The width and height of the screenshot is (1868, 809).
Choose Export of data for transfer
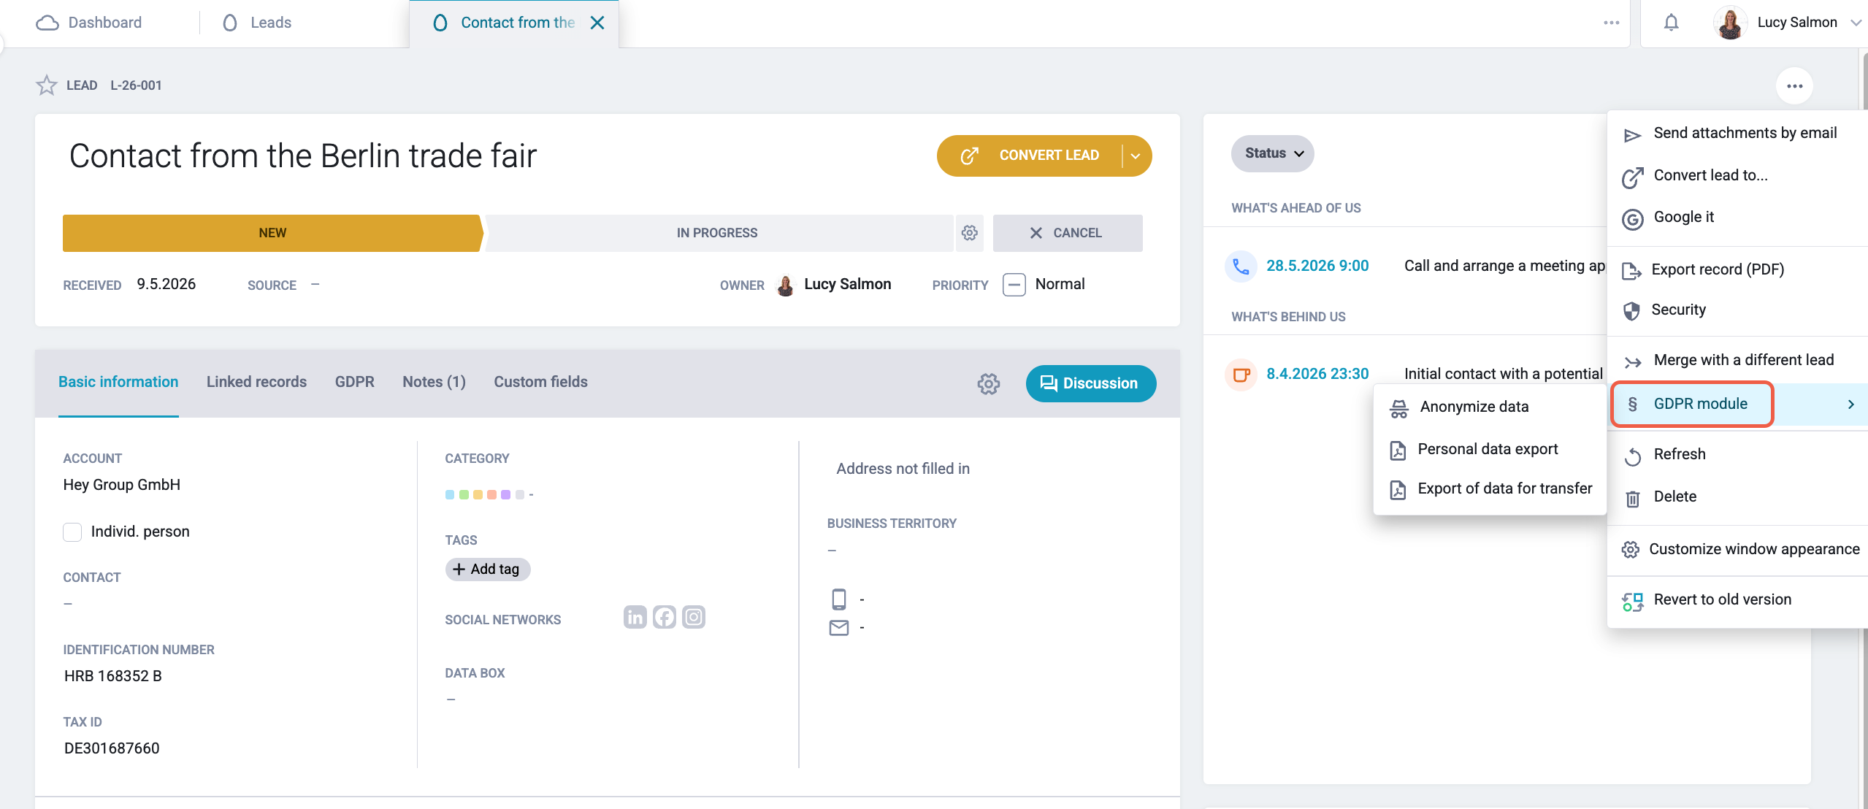[x=1490, y=488]
